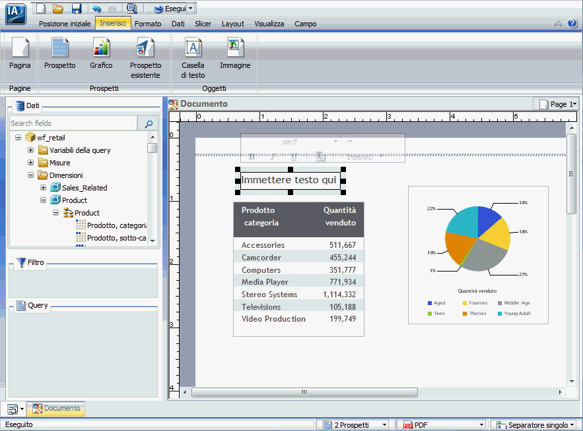Click the teal Young Adult legend swatch

coord(500,314)
